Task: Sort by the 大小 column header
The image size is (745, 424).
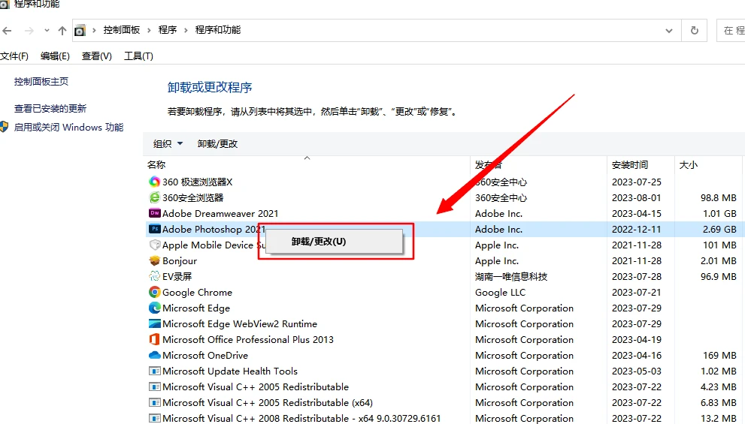Action: [689, 164]
